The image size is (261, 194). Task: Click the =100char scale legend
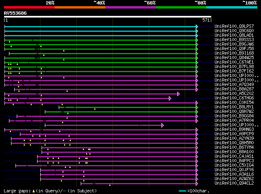pyautogui.click(x=194, y=191)
